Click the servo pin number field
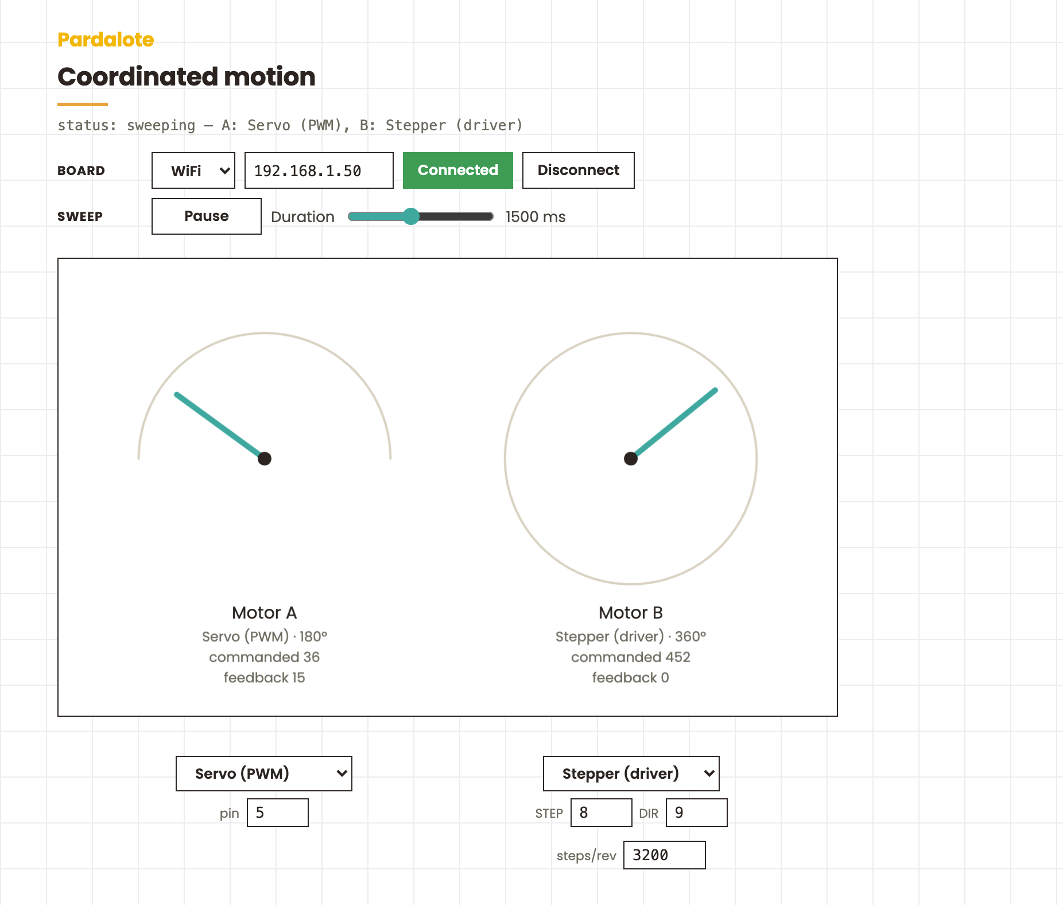The height and width of the screenshot is (905, 1063). pyautogui.click(x=278, y=813)
